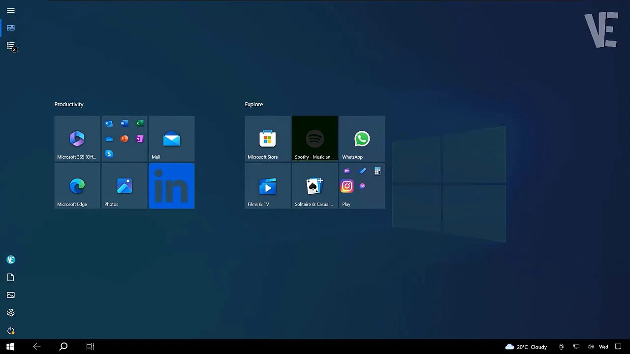Viewport: 630px width, 354px height.
Task: Open the user account menu
Action: [x=11, y=260]
